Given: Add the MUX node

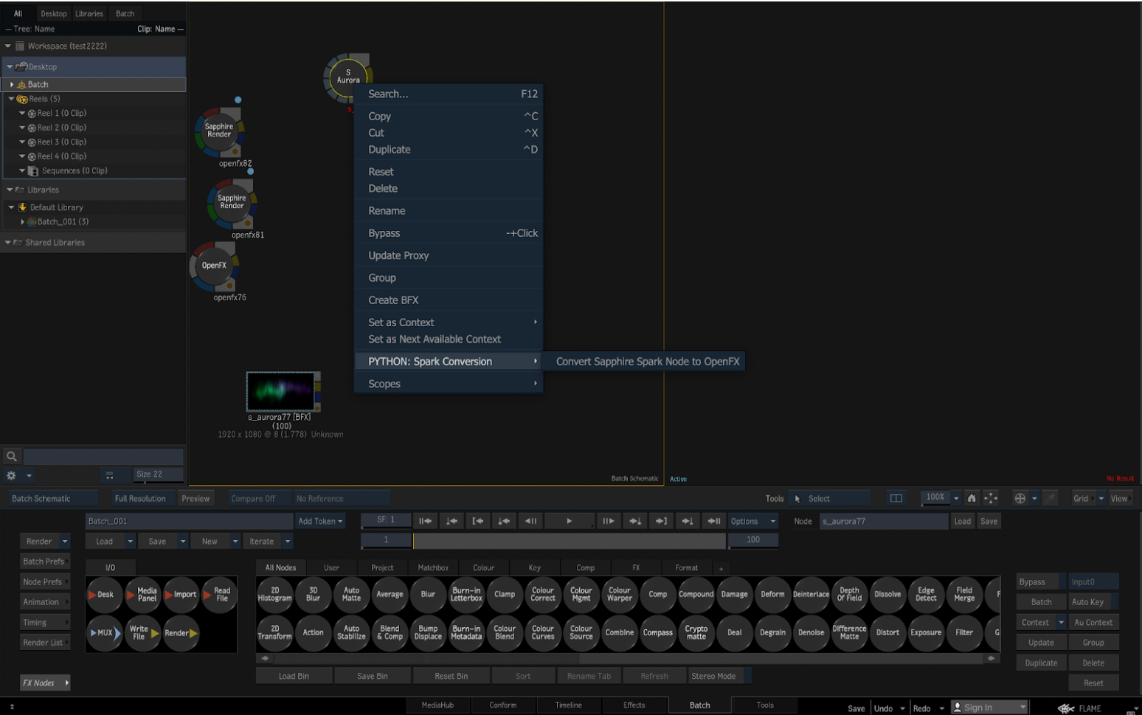Looking at the screenshot, I should (x=104, y=633).
